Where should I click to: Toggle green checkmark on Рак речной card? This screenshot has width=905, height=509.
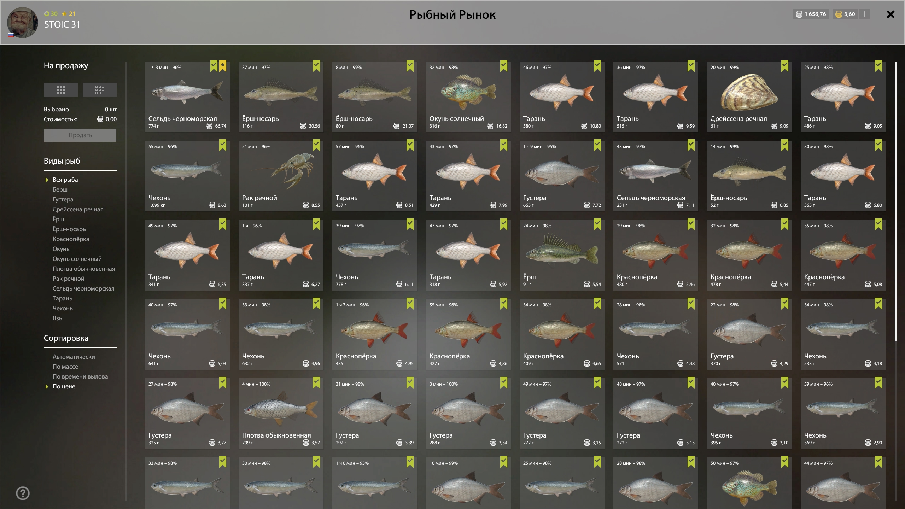coord(316,145)
